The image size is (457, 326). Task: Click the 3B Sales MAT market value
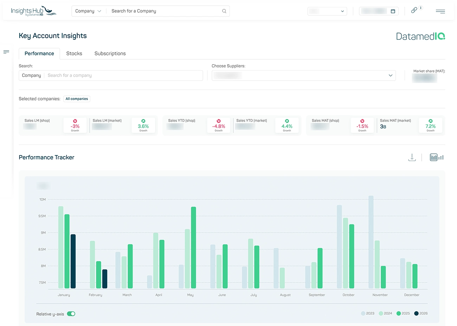point(383,127)
